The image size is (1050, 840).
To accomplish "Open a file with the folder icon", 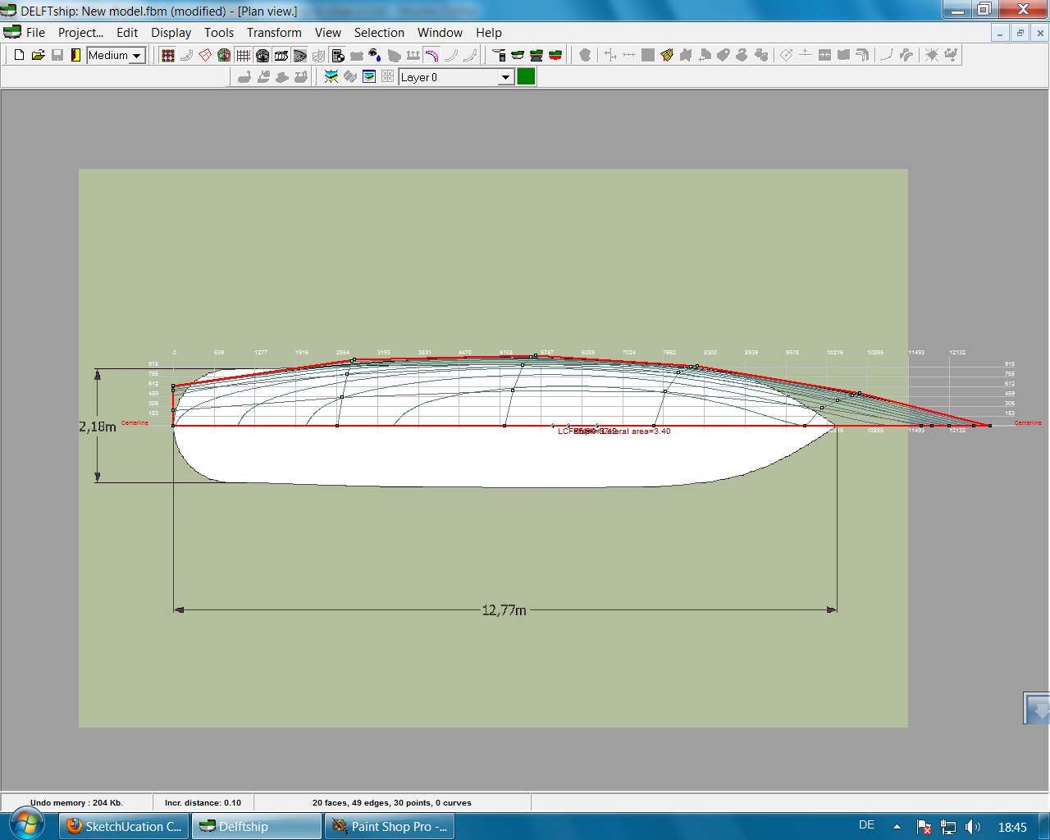I will (38, 55).
